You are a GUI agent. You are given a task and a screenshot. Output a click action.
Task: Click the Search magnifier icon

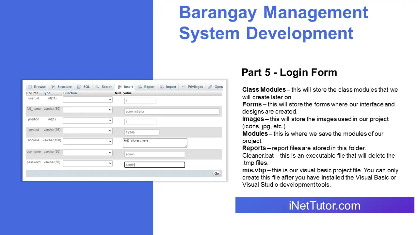pos(98,86)
